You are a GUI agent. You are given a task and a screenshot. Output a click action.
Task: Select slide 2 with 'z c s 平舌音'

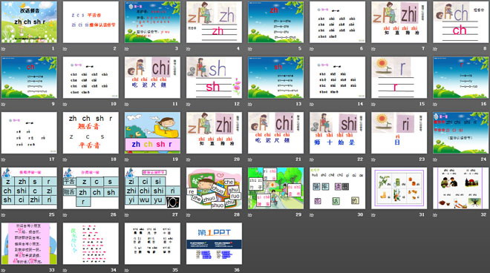(x=91, y=22)
